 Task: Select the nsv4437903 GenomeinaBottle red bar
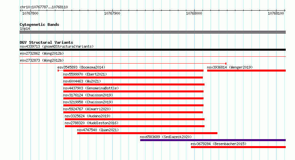coord(133,91)
